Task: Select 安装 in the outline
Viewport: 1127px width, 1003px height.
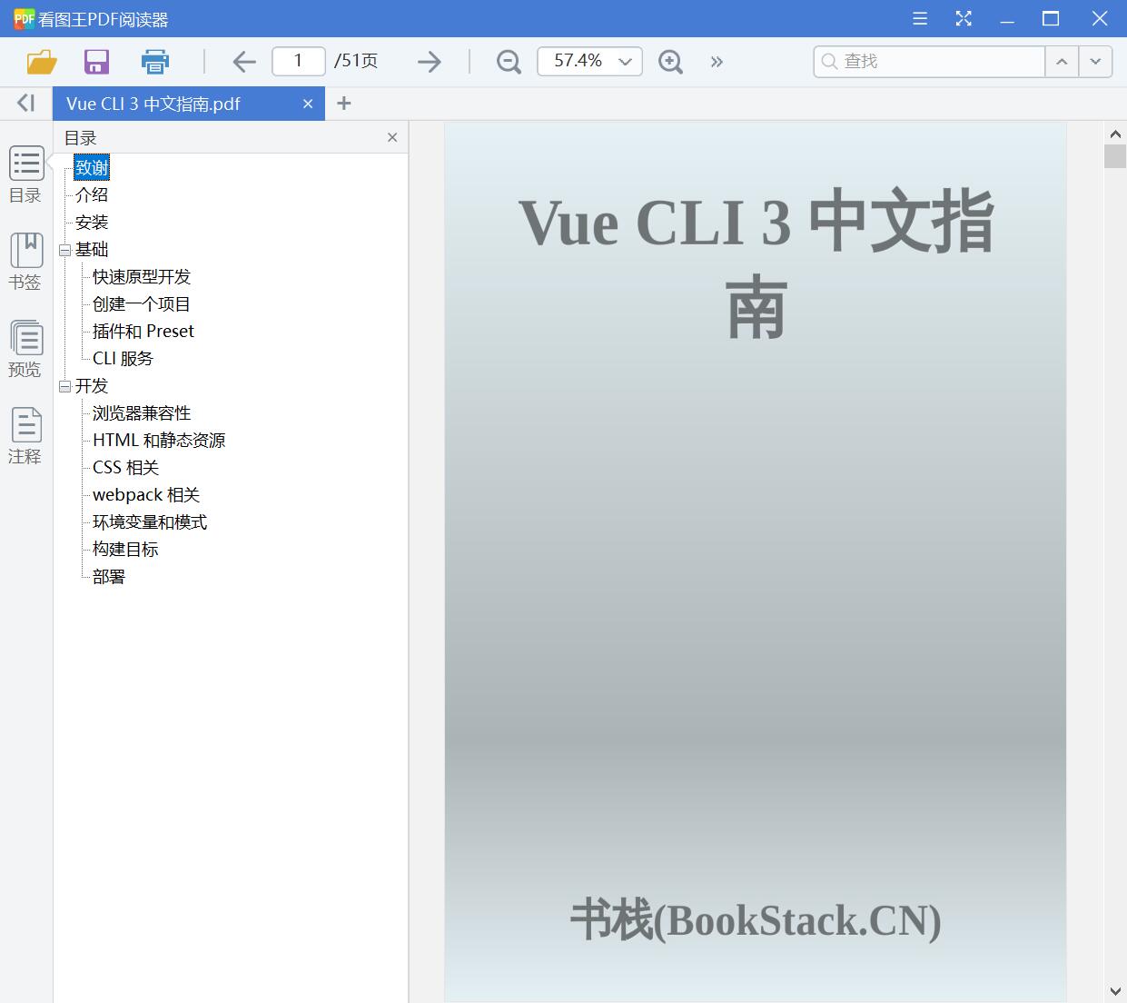Action: click(92, 222)
